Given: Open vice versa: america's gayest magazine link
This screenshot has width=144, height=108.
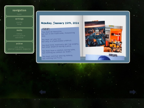Looking at the screenshot, I should coord(19,48).
